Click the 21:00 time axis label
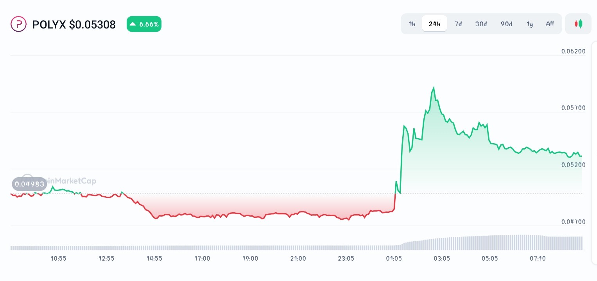The image size is (597, 281). [x=298, y=258]
